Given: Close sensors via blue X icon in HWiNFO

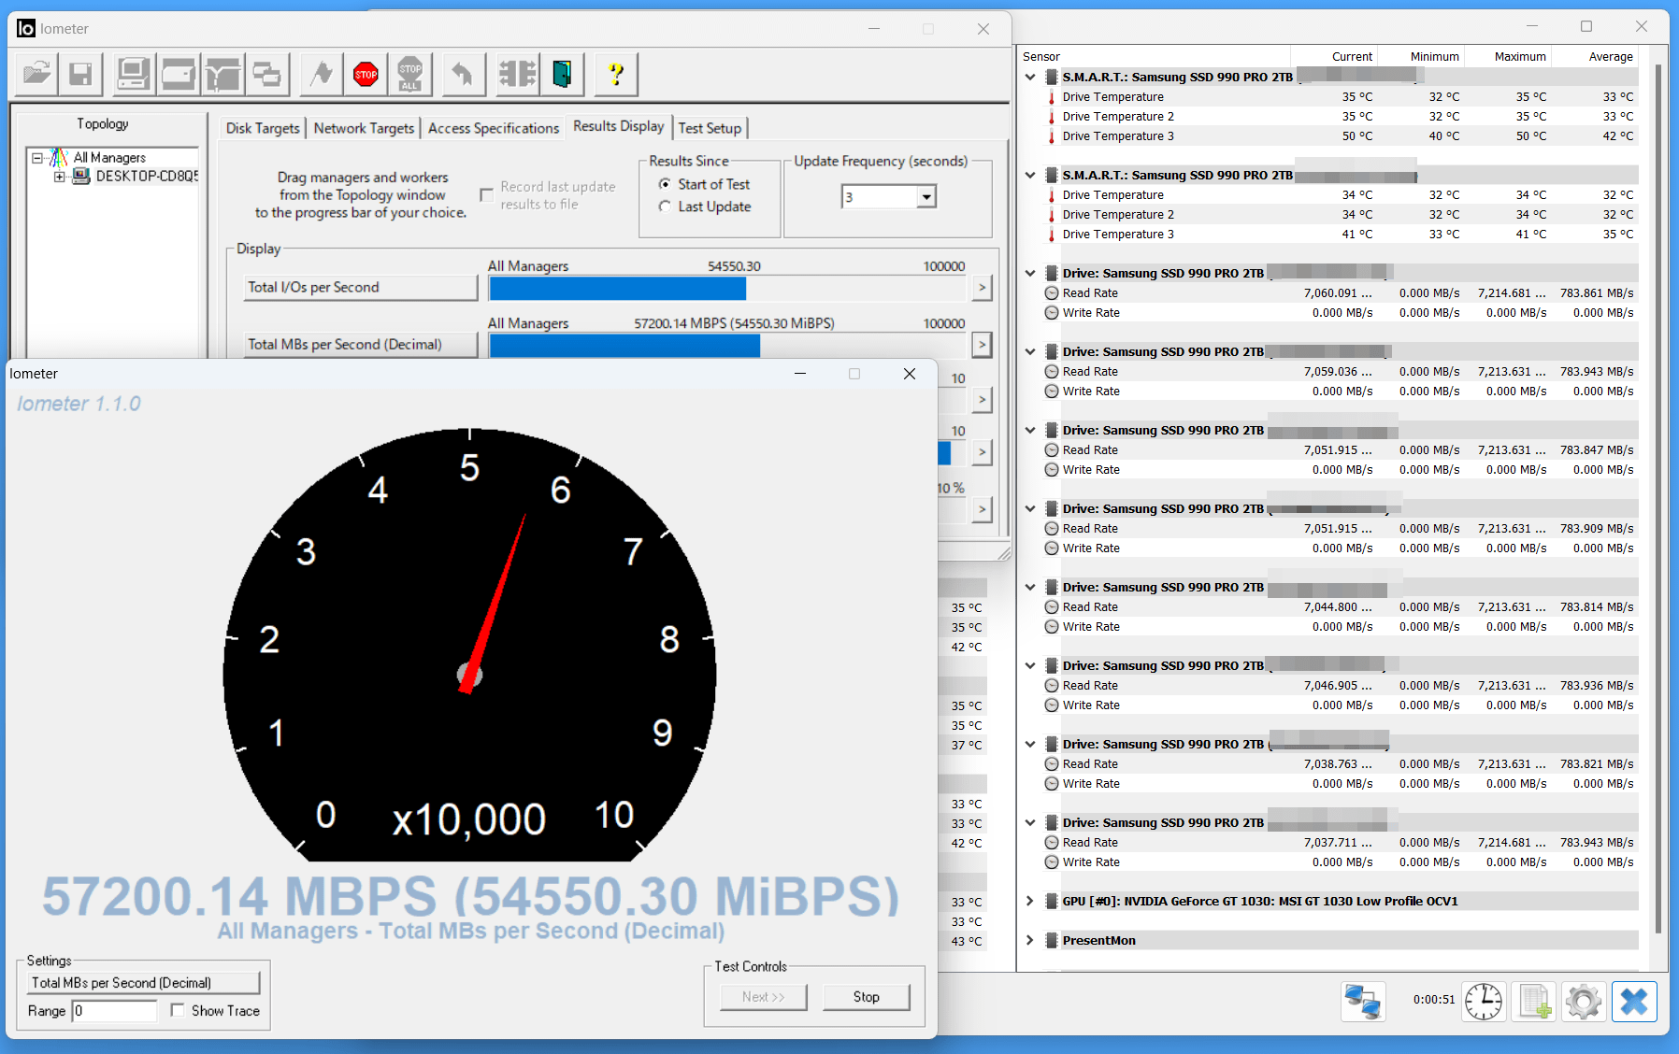Looking at the screenshot, I should click(1634, 1002).
